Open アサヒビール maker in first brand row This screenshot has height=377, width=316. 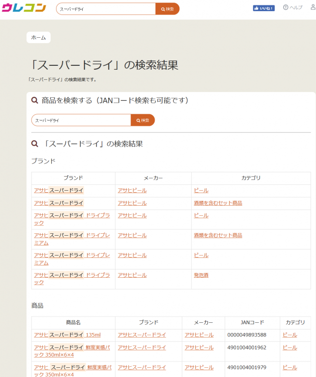[x=132, y=190]
